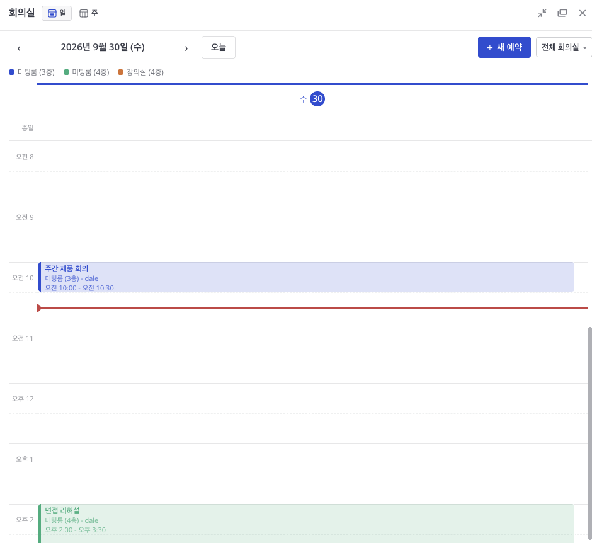Click the 오후 12 time label
Screen dimensions: 592x543
click(23, 398)
